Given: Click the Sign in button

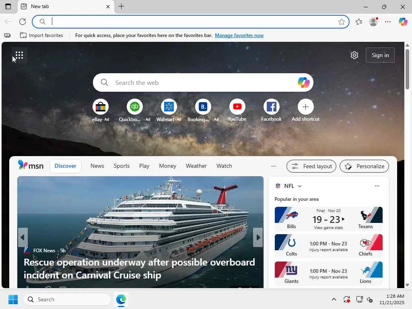Looking at the screenshot, I should coord(380,55).
